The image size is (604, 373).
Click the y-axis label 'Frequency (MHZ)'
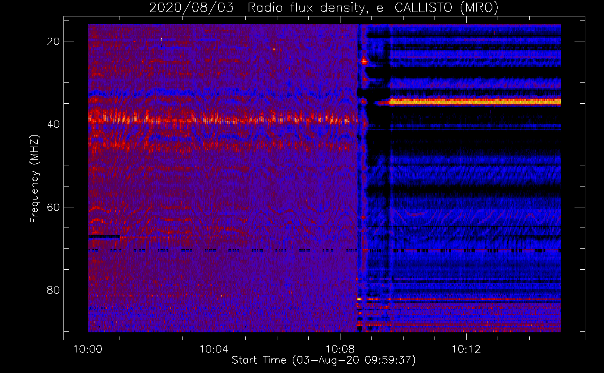coord(34,179)
